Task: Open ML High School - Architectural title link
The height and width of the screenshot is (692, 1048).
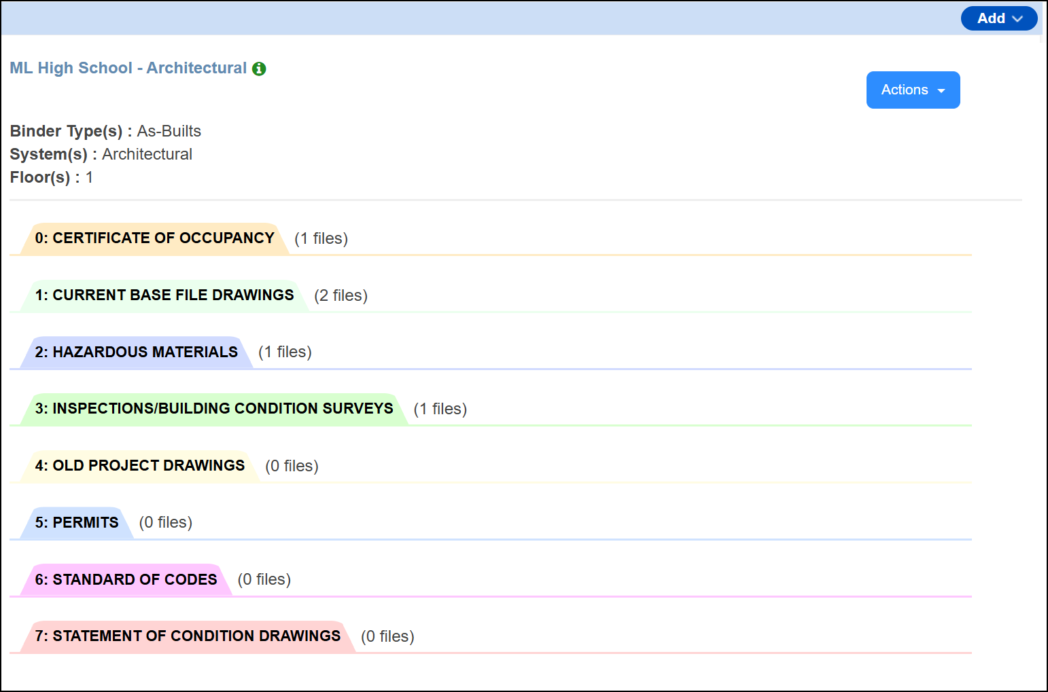Action: 128,68
